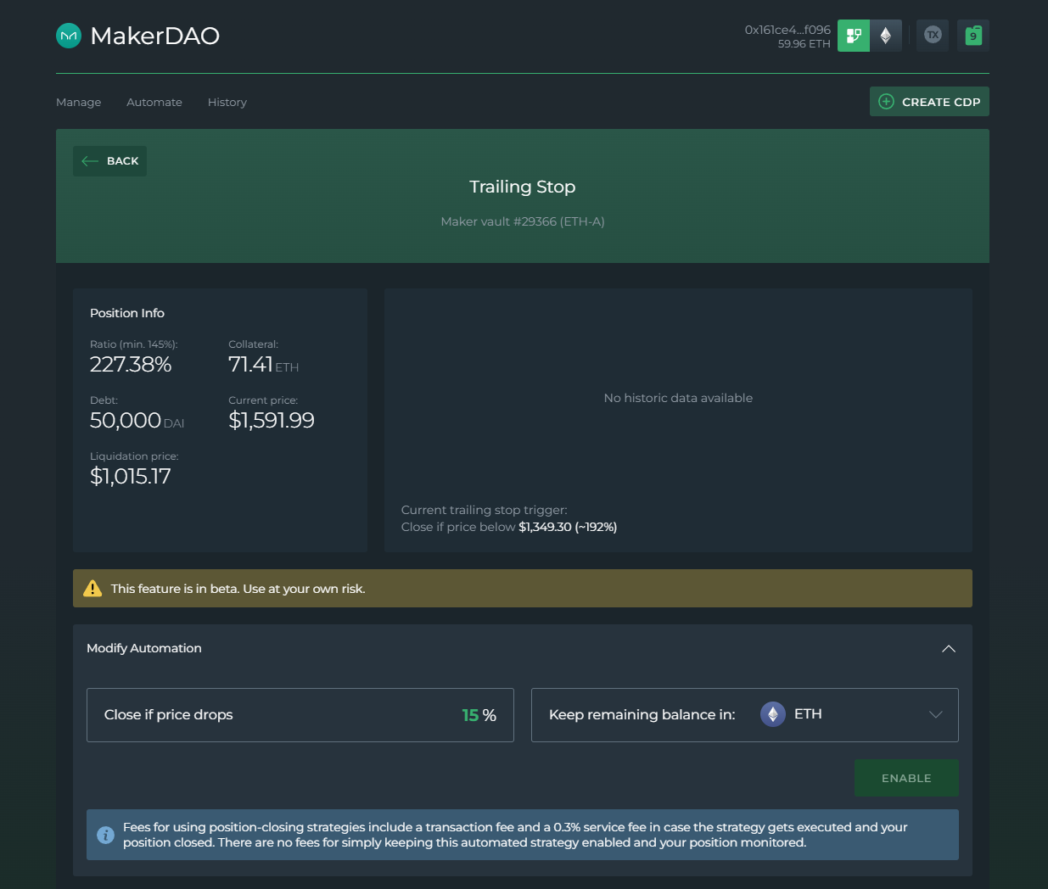
Task: Click the wallet address 0x161ce4...f096
Action: (x=787, y=30)
